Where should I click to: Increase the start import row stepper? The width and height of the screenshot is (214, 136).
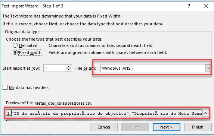(x=69, y=67)
